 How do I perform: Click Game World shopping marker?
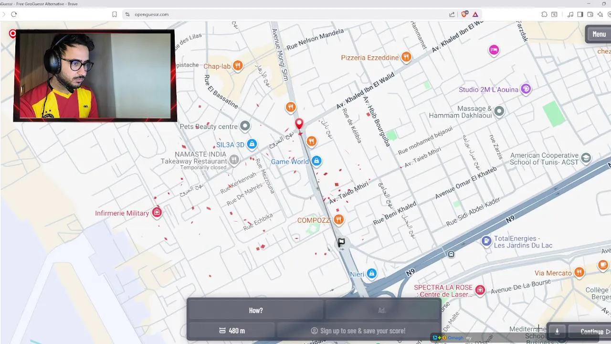pos(316,161)
